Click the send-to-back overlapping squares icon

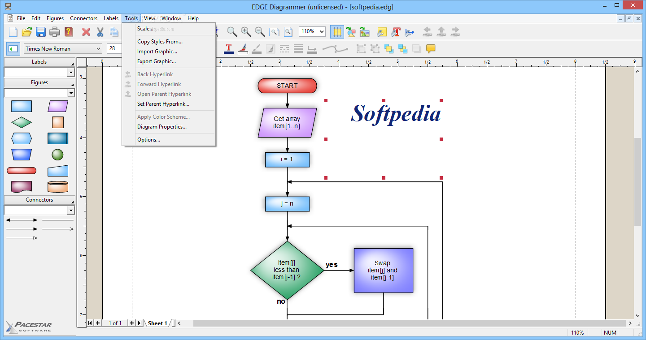pos(402,48)
